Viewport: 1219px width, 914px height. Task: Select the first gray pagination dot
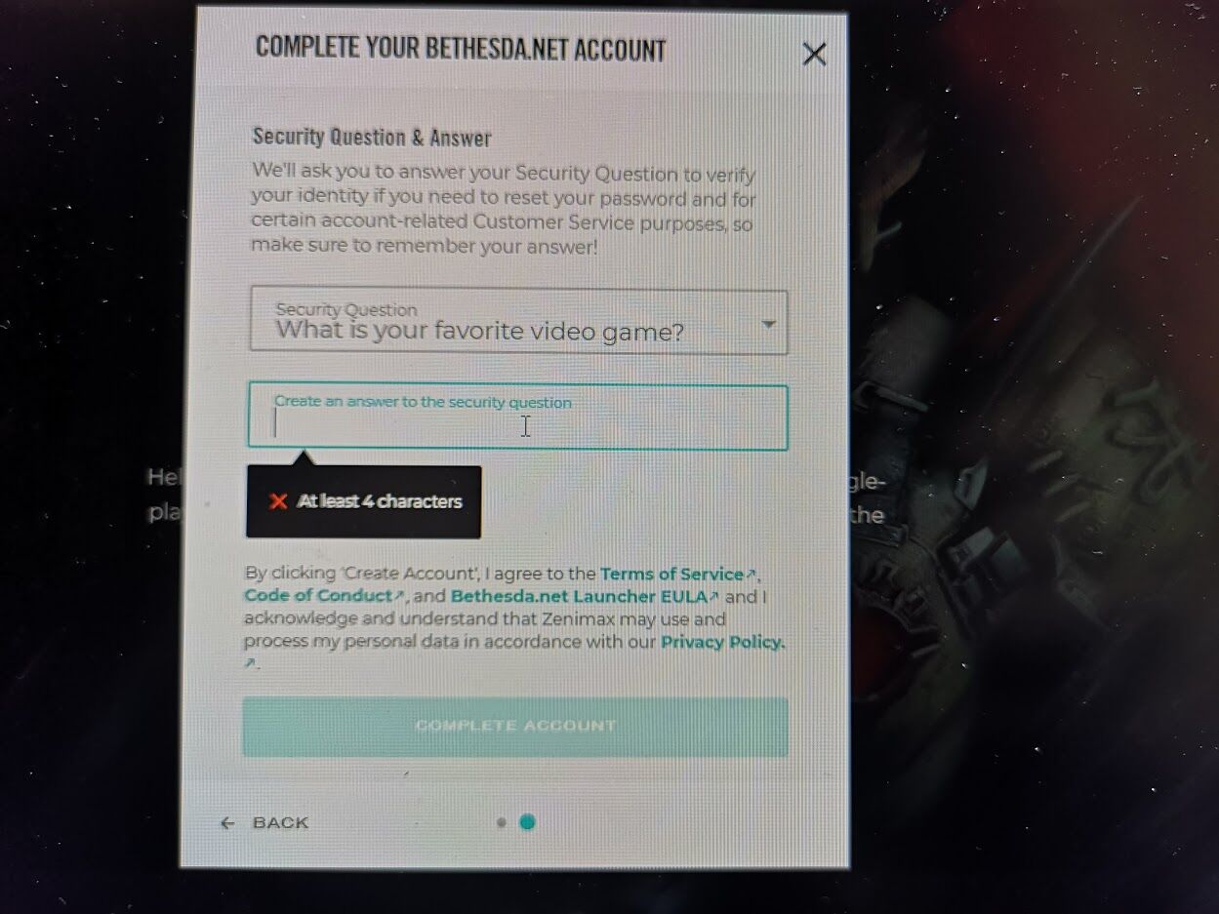coord(501,822)
